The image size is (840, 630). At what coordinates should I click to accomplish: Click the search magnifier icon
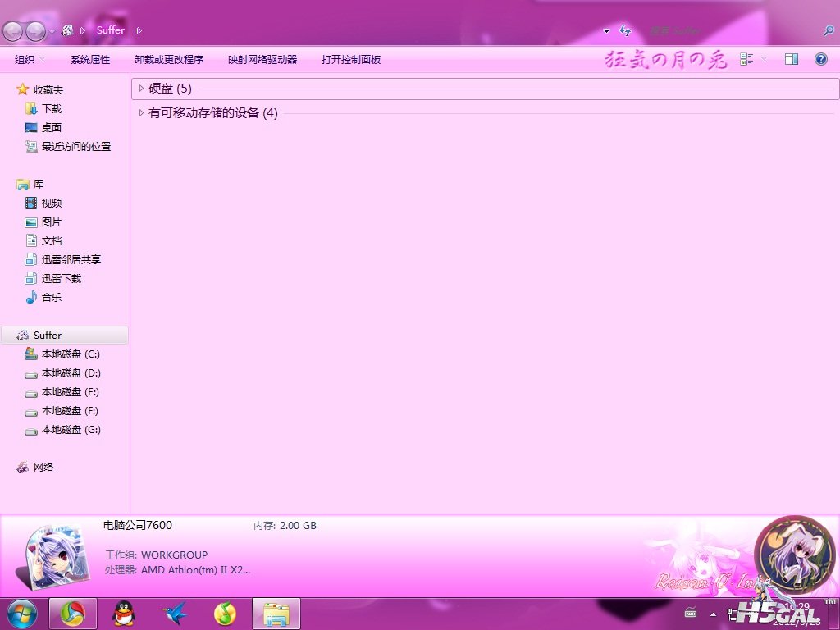tap(829, 30)
